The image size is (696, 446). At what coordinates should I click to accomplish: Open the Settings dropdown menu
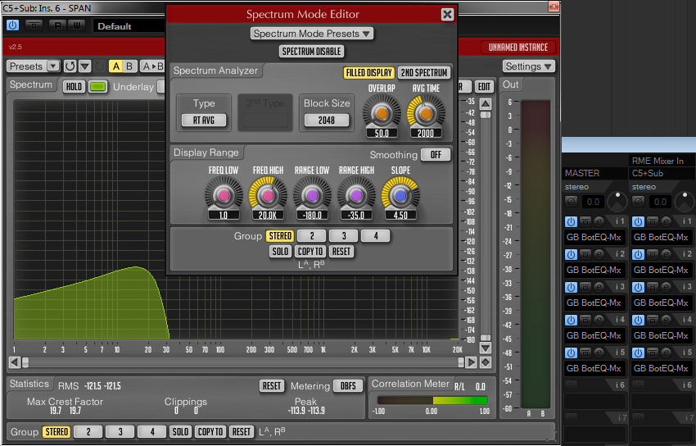[x=528, y=66]
